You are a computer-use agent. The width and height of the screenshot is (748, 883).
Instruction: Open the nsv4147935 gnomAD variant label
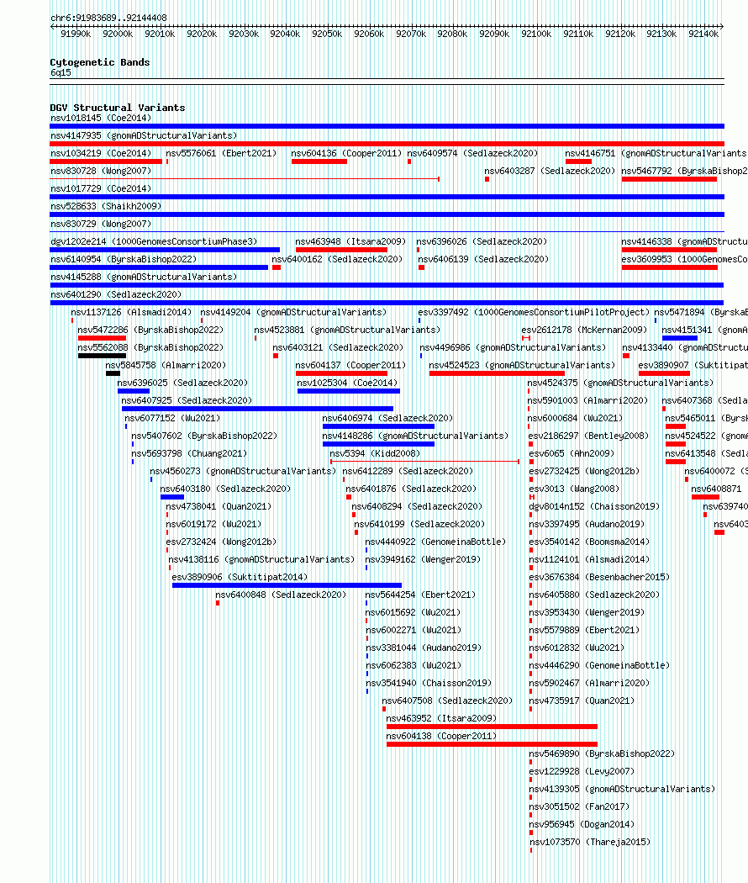[x=144, y=135]
